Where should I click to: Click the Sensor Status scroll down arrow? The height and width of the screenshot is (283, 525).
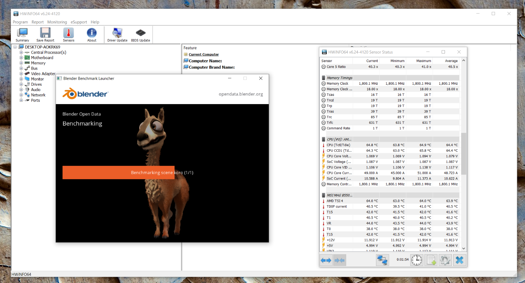coord(463,249)
